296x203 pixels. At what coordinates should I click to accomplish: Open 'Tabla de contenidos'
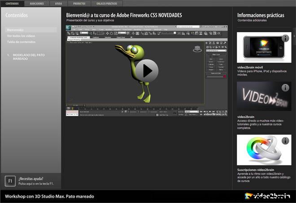click(x=22, y=42)
